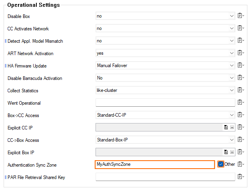Click the MyAuthSyncZone text field
The height and width of the screenshot is (191, 251).
tap(155, 164)
